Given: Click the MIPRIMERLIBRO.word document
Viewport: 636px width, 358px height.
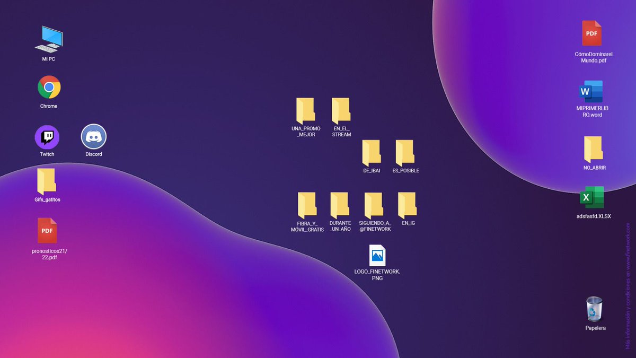Looking at the screenshot, I should 591,91.
